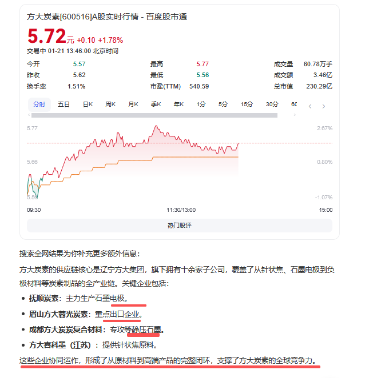Click the small right scrollbar arrow
Viewport: 381px width, 378px height.
(x=295, y=115)
